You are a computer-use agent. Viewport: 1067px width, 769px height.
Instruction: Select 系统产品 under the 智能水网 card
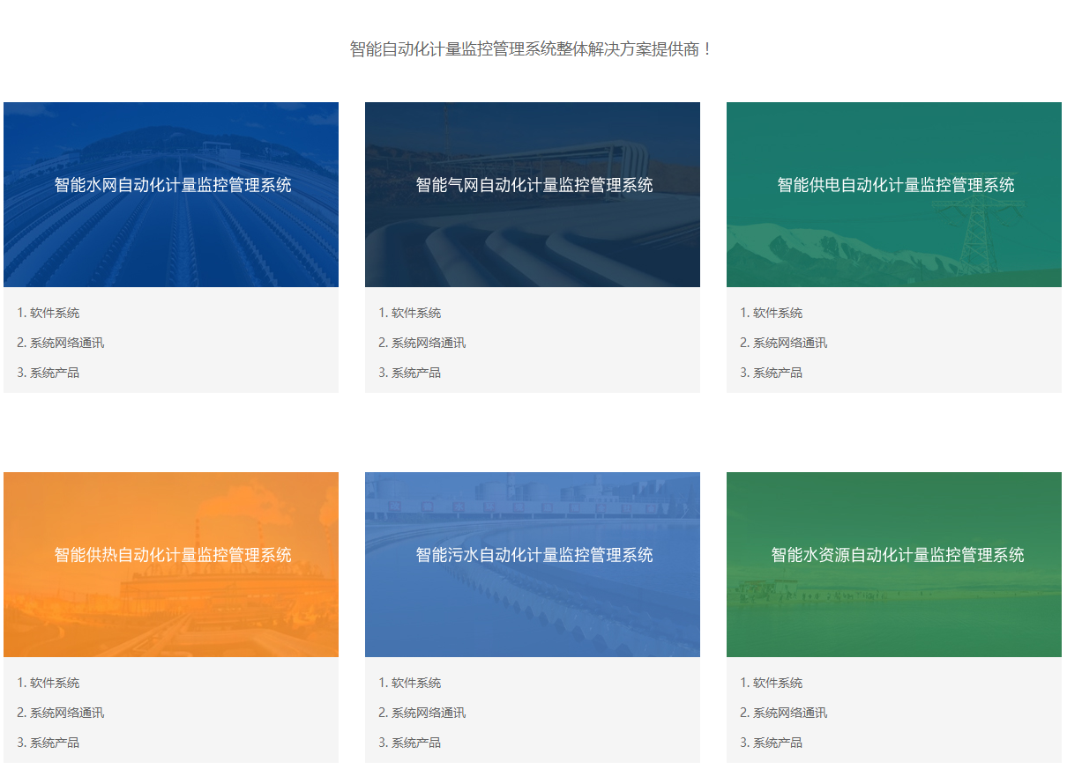[x=48, y=373]
